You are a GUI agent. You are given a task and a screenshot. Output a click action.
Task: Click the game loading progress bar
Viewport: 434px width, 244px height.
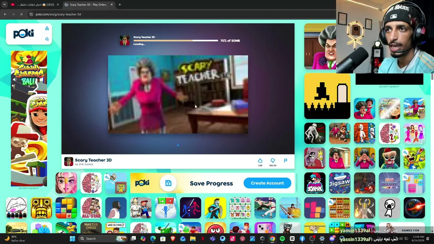tap(176, 41)
